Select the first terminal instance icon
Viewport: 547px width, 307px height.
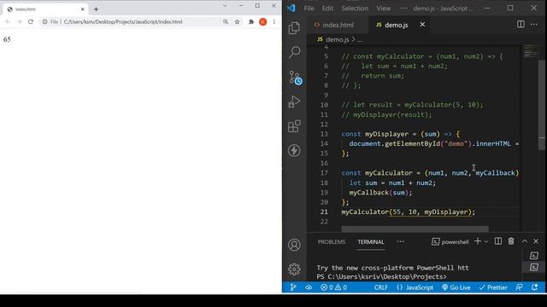(x=533, y=256)
